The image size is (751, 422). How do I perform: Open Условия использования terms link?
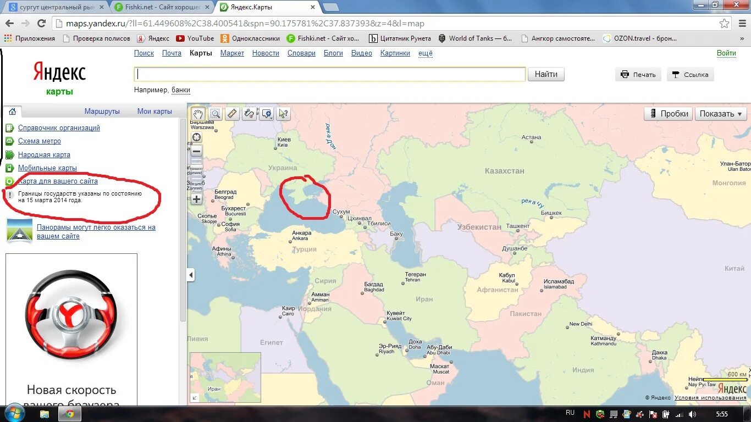(x=710, y=398)
